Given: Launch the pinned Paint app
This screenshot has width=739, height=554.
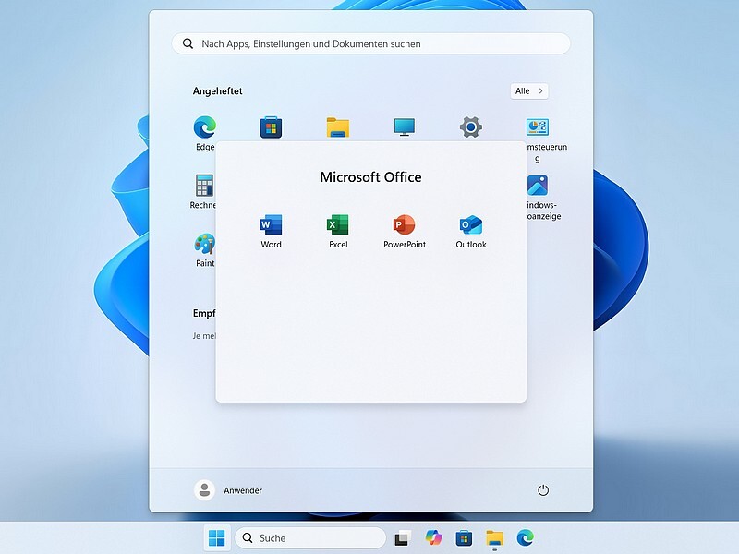Looking at the screenshot, I should pos(205,249).
